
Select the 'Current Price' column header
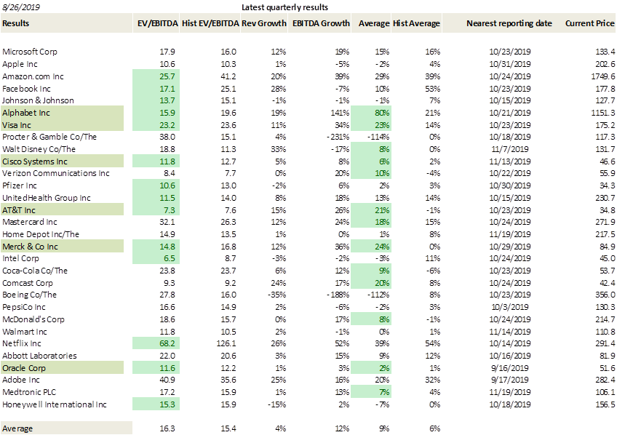[589, 23]
